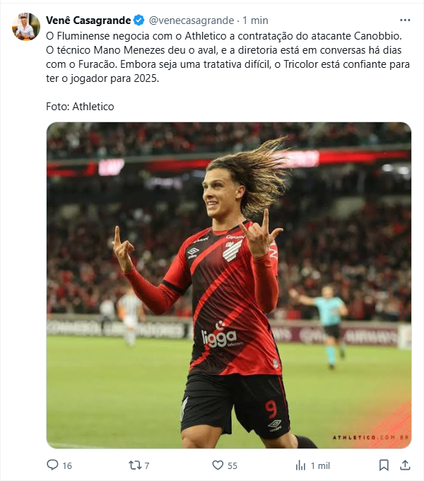This screenshot has width=424, height=481.
Task: Open Venê Casagrande's profile avatar
Action: [x=26, y=26]
